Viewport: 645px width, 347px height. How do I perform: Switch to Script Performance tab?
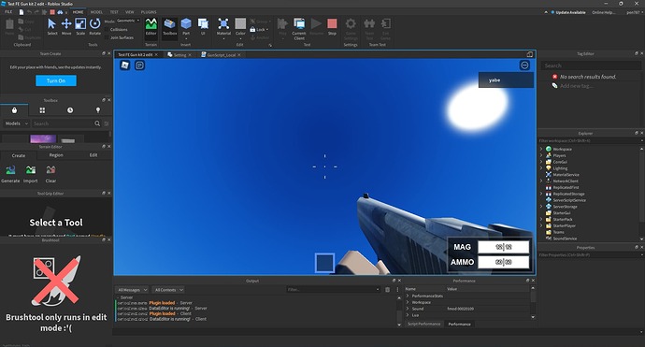(x=423, y=324)
